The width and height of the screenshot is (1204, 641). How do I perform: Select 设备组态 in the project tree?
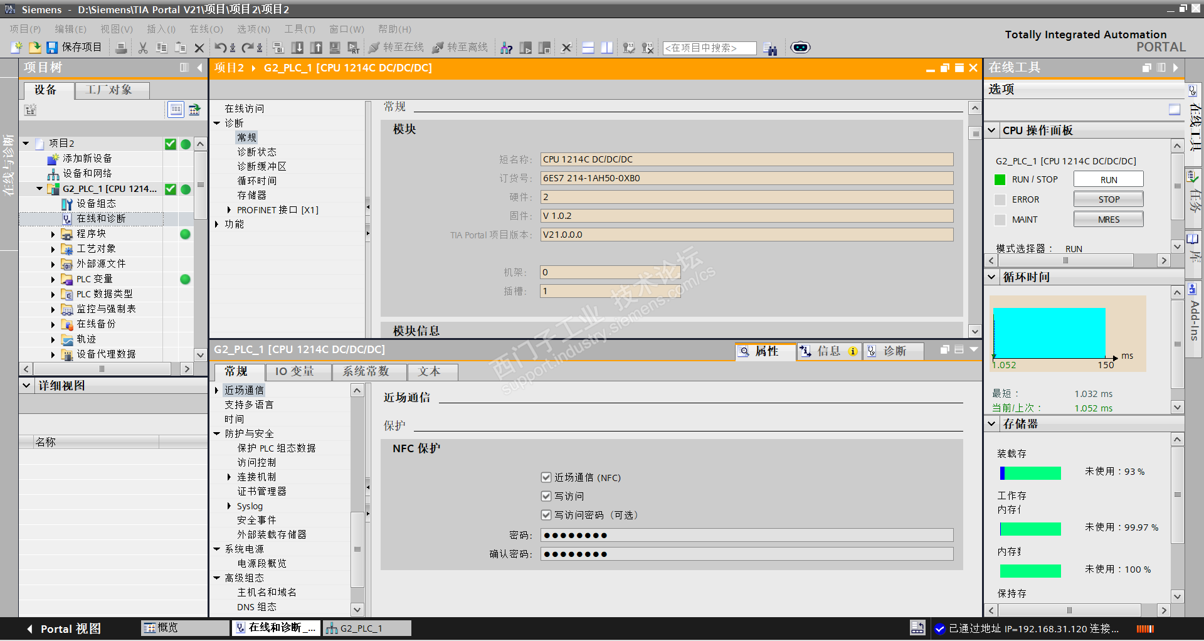coord(96,204)
